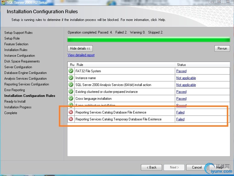Select the Installation Configuration Rules step
The height and width of the screenshot is (176, 234).
(x=30, y=96)
